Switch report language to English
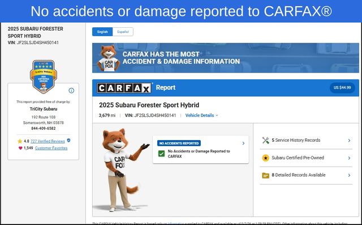Image resolution: width=362 pixels, height=225 pixels. [x=102, y=32]
